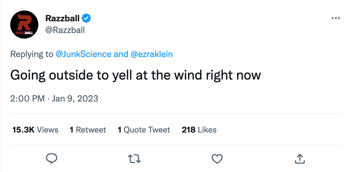Open the three-dot more options menu
Viewport: 348px width, 172px height.
(335, 18)
